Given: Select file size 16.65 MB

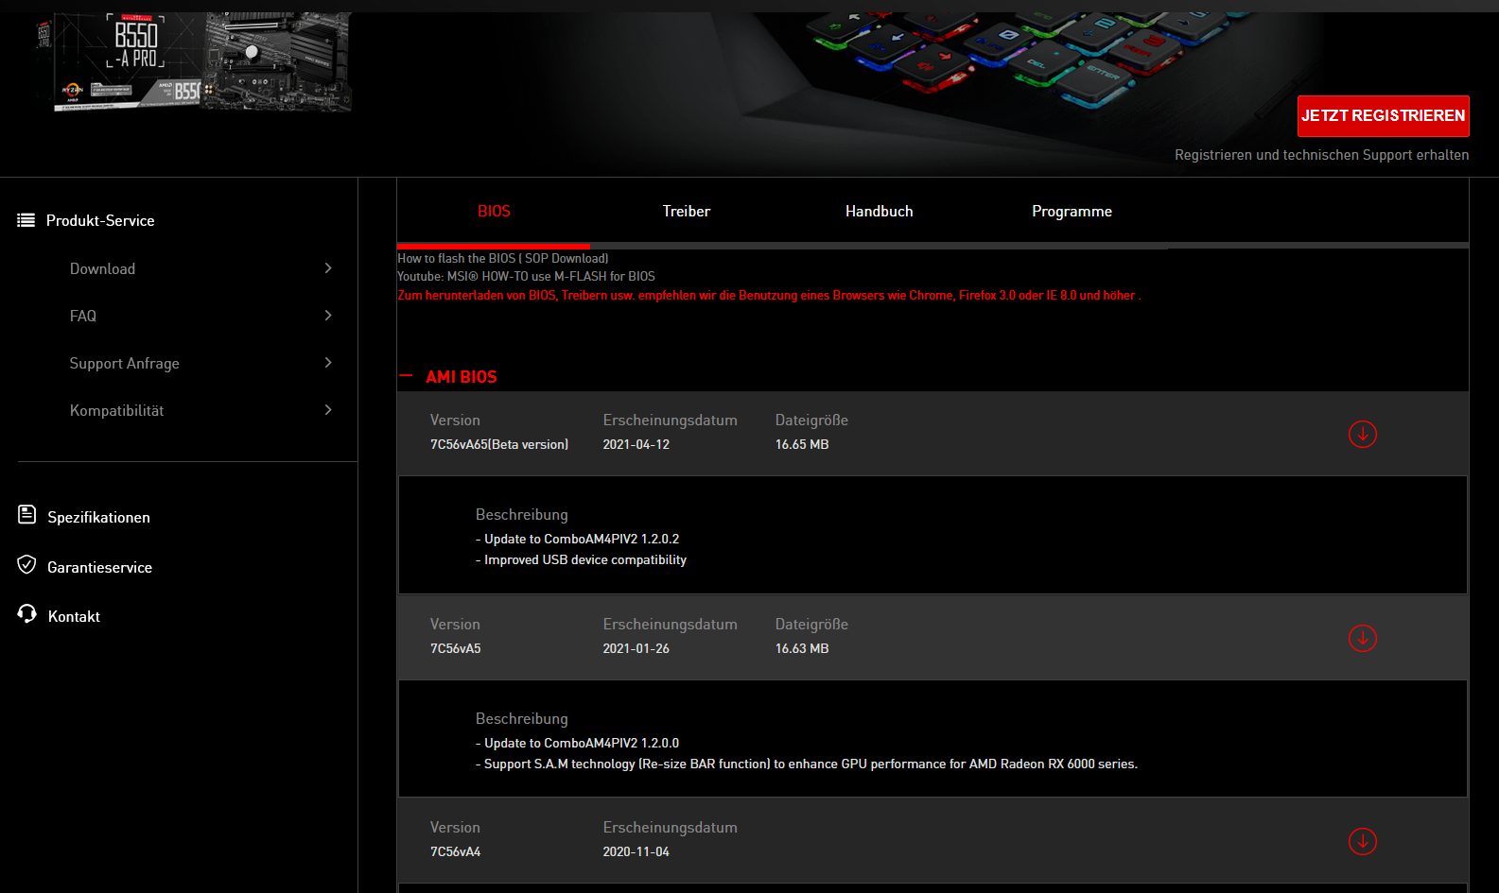Looking at the screenshot, I should tap(802, 444).
